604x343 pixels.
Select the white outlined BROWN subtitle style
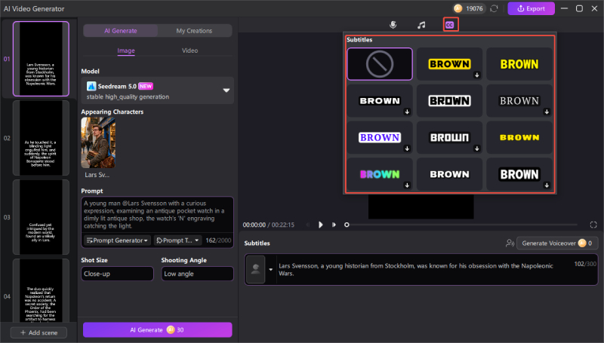click(x=449, y=101)
